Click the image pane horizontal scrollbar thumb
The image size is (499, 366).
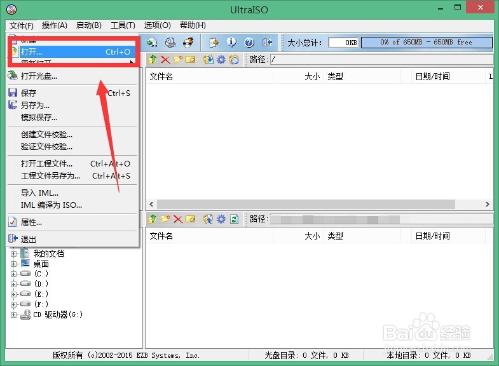pyautogui.click(x=306, y=204)
